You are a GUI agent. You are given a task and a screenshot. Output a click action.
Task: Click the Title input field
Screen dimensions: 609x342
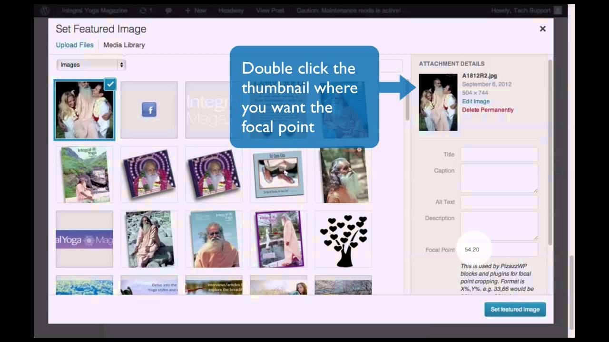click(x=499, y=154)
